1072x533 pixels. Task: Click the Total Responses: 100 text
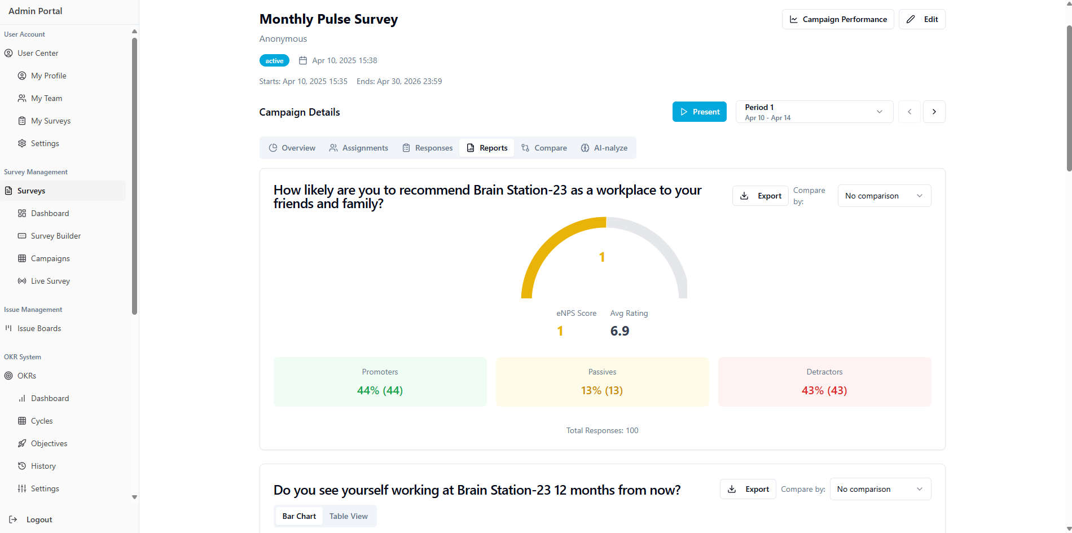tap(603, 430)
